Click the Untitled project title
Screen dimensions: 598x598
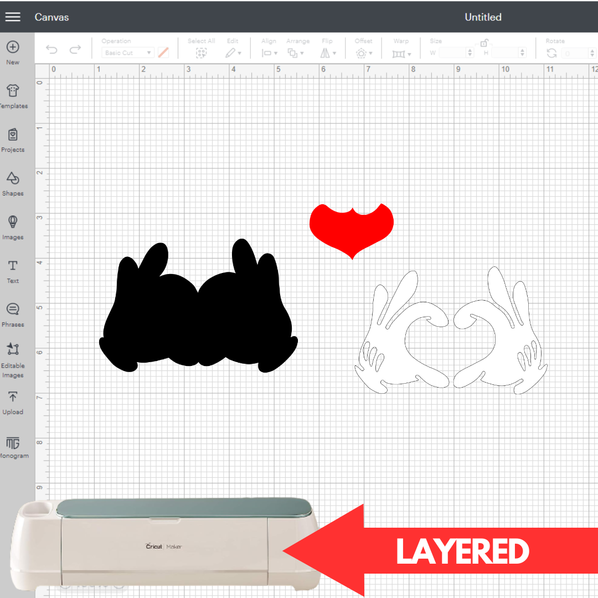(x=483, y=17)
